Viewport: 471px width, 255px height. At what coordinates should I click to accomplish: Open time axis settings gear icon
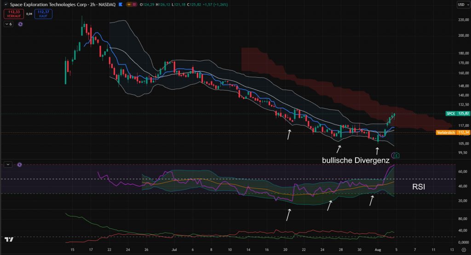click(x=464, y=249)
